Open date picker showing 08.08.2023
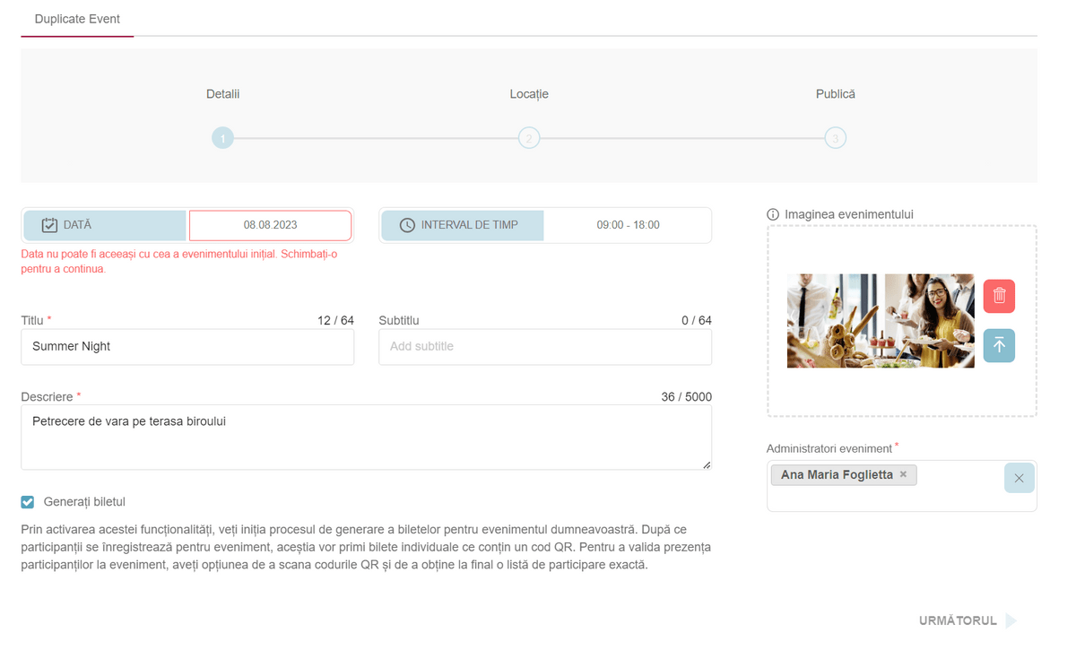 pyautogui.click(x=270, y=226)
